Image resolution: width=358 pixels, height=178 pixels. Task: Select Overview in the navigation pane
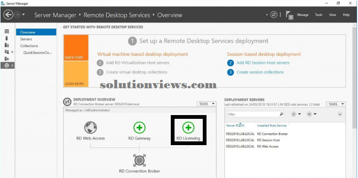point(36,32)
